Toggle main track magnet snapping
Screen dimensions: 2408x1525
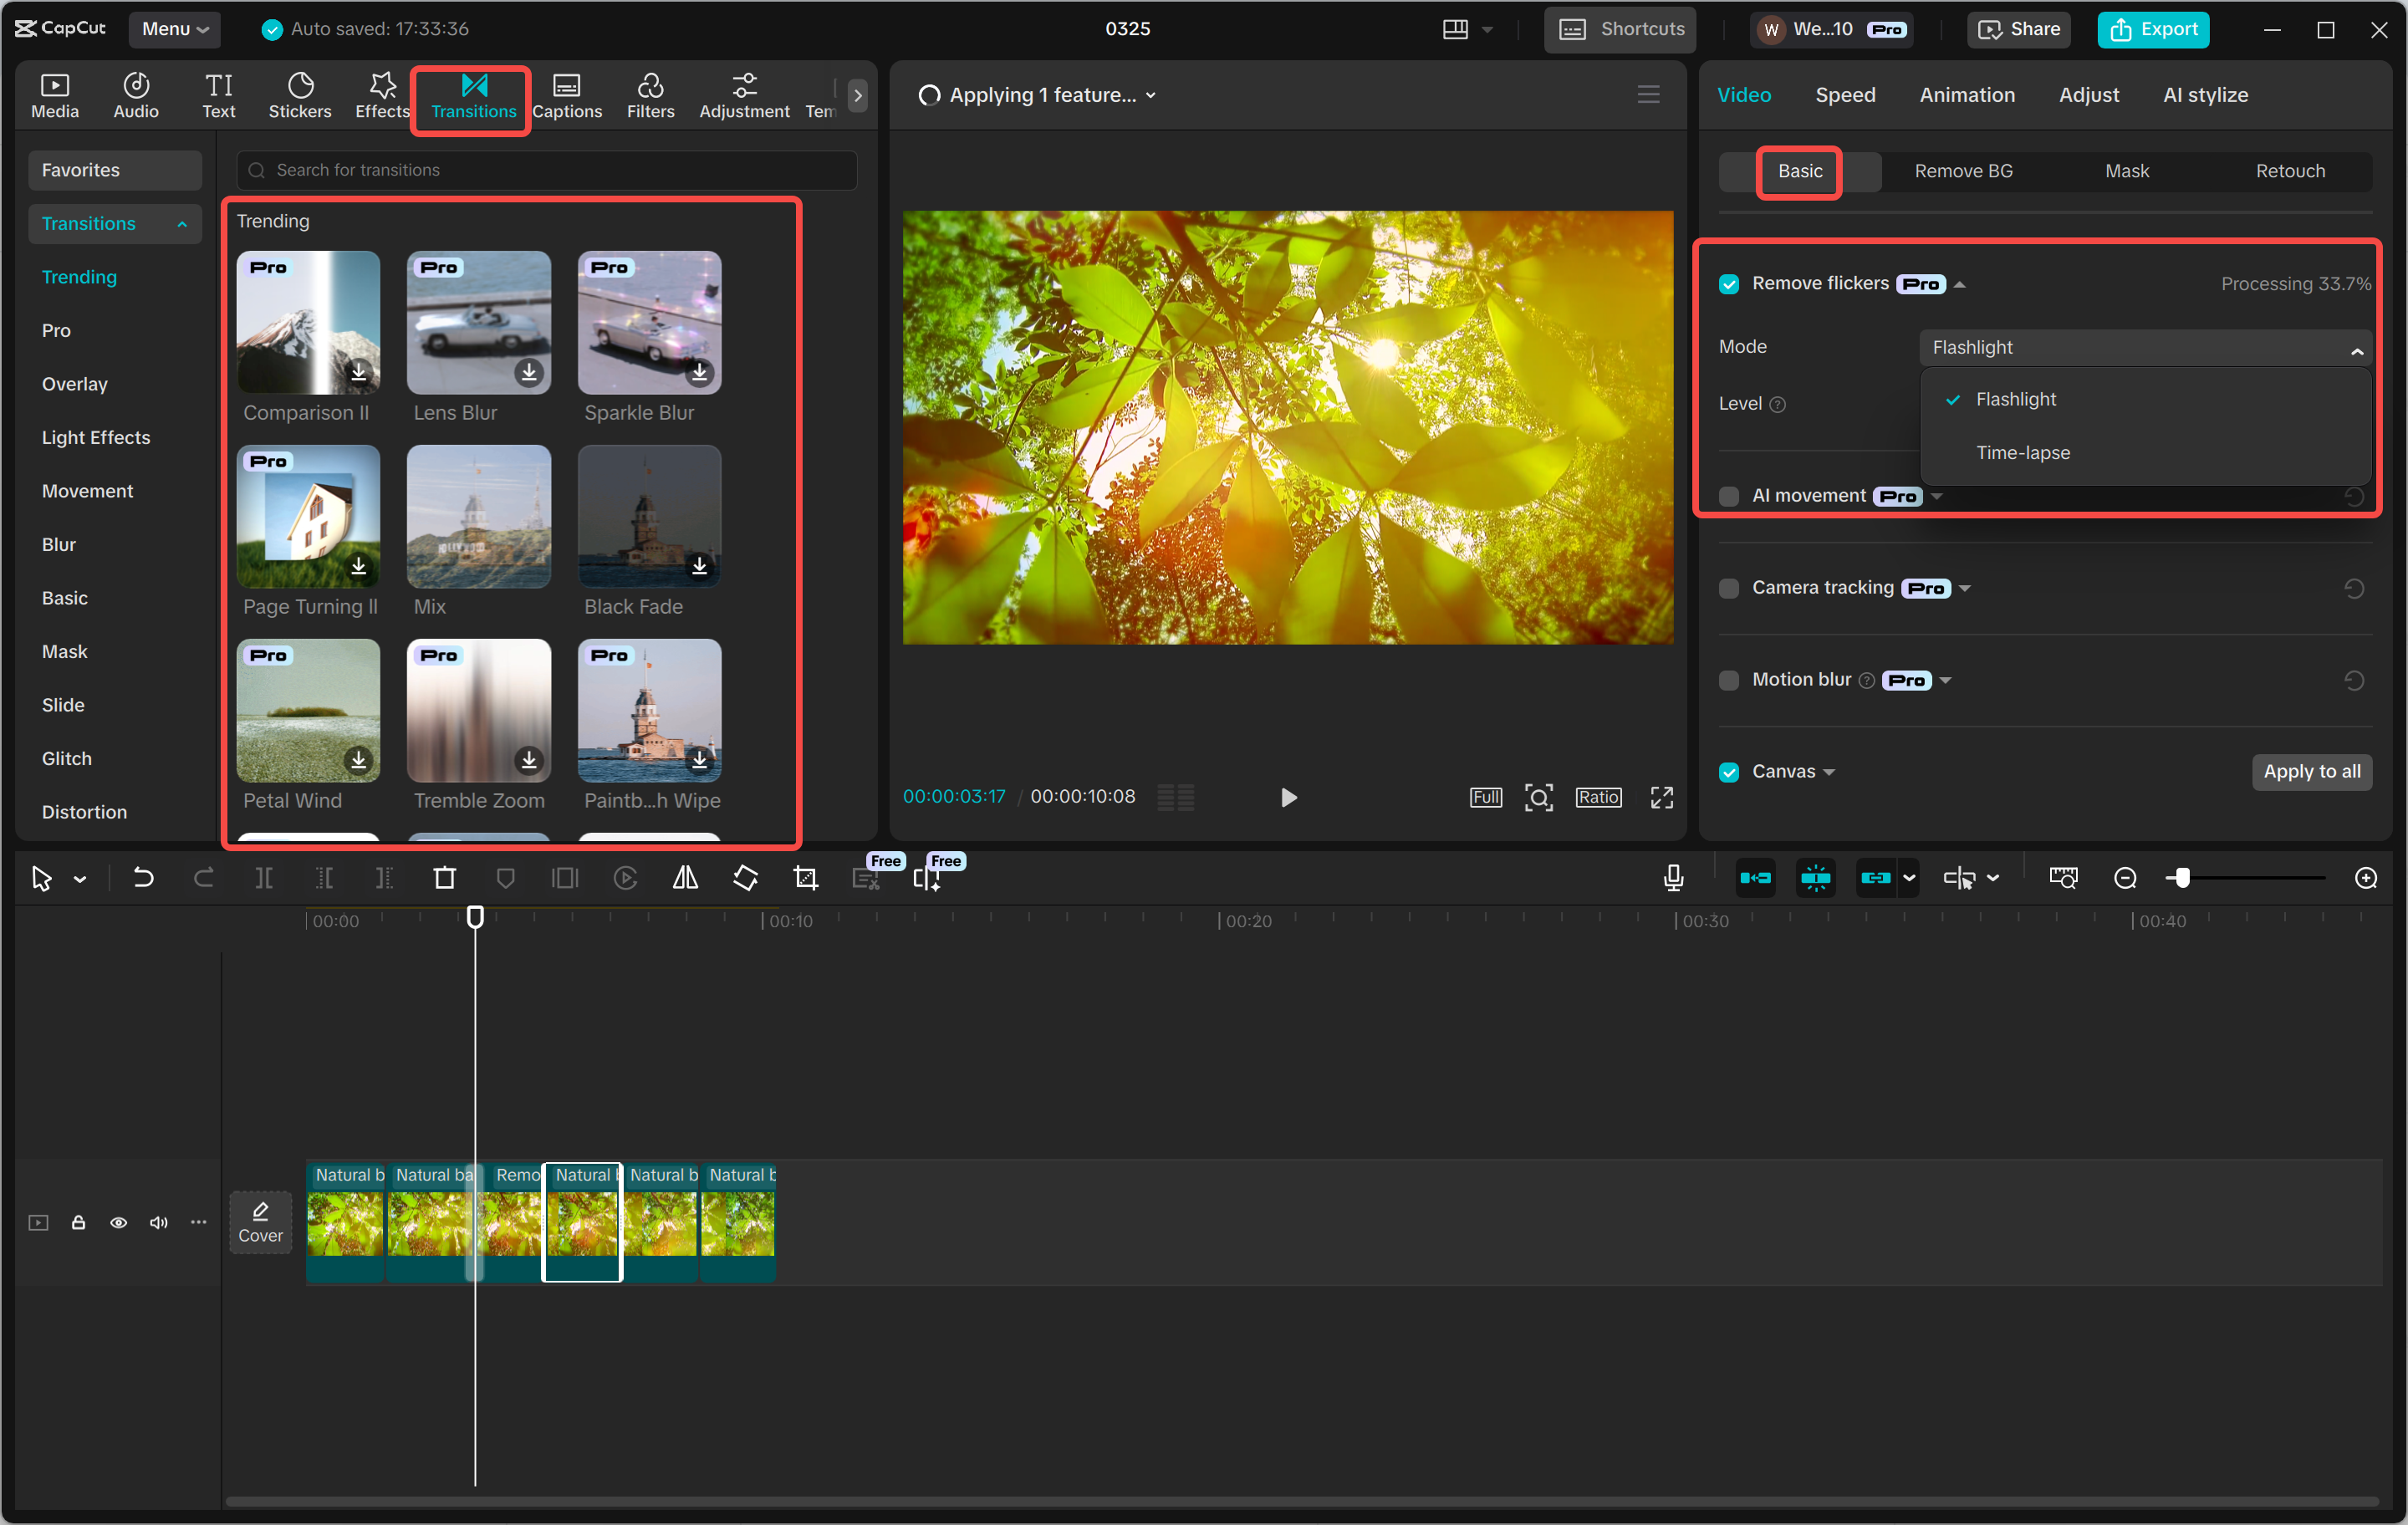1755,878
